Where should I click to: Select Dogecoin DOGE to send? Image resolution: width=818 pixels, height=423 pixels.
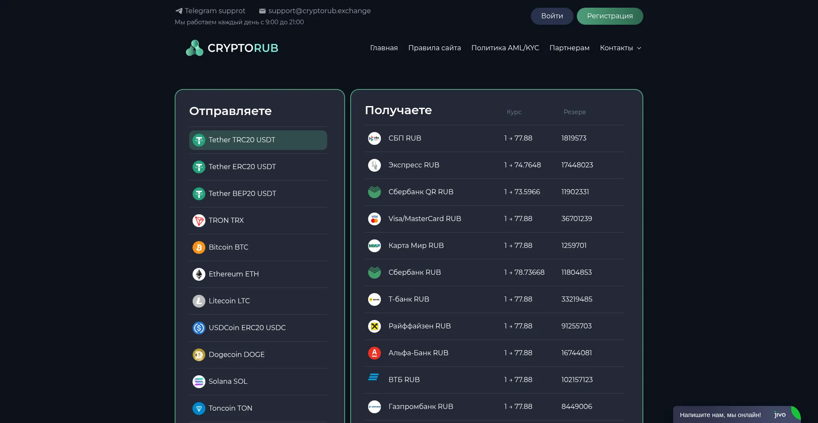coord(258,355)
